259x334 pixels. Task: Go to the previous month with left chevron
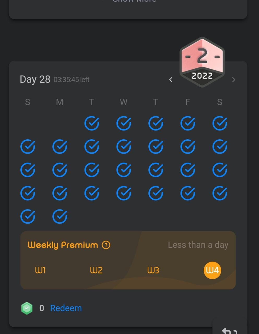[171, 80]
